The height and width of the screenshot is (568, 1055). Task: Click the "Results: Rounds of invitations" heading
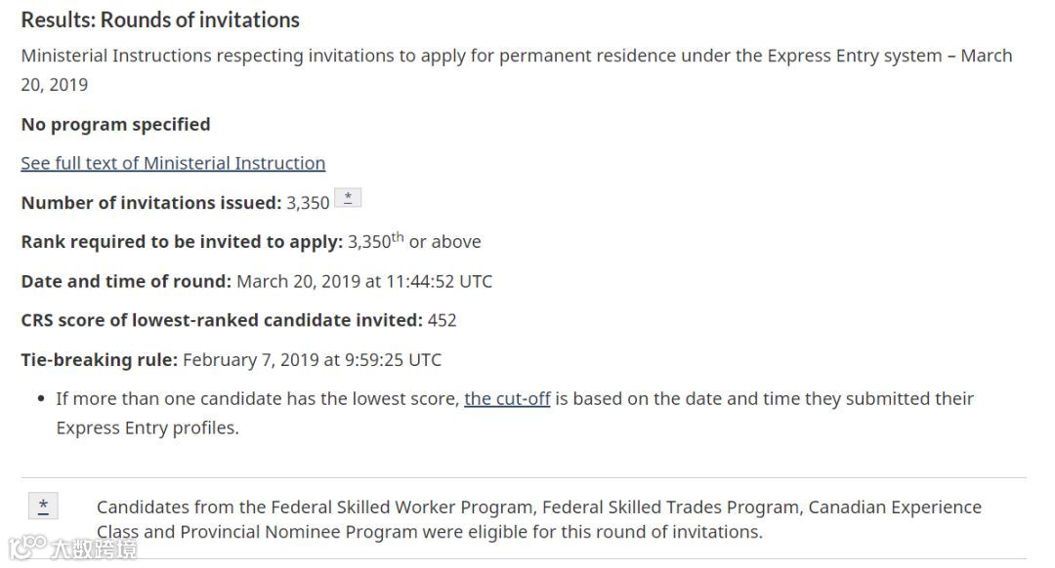(160, 20)
